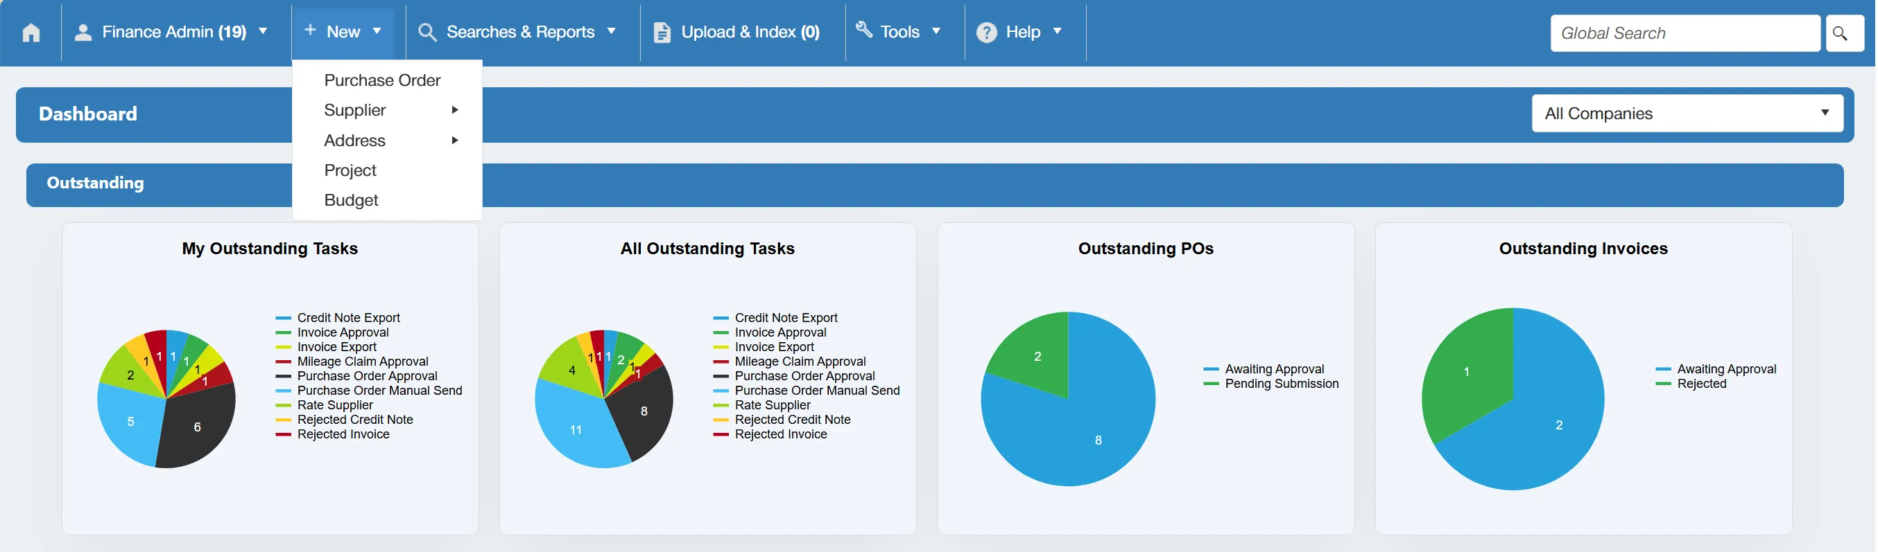This screenshot has width=1878, height=552.
Task: Click the green slice labeled 1 in Outstanding Invoices
Action: (1466, 371)
